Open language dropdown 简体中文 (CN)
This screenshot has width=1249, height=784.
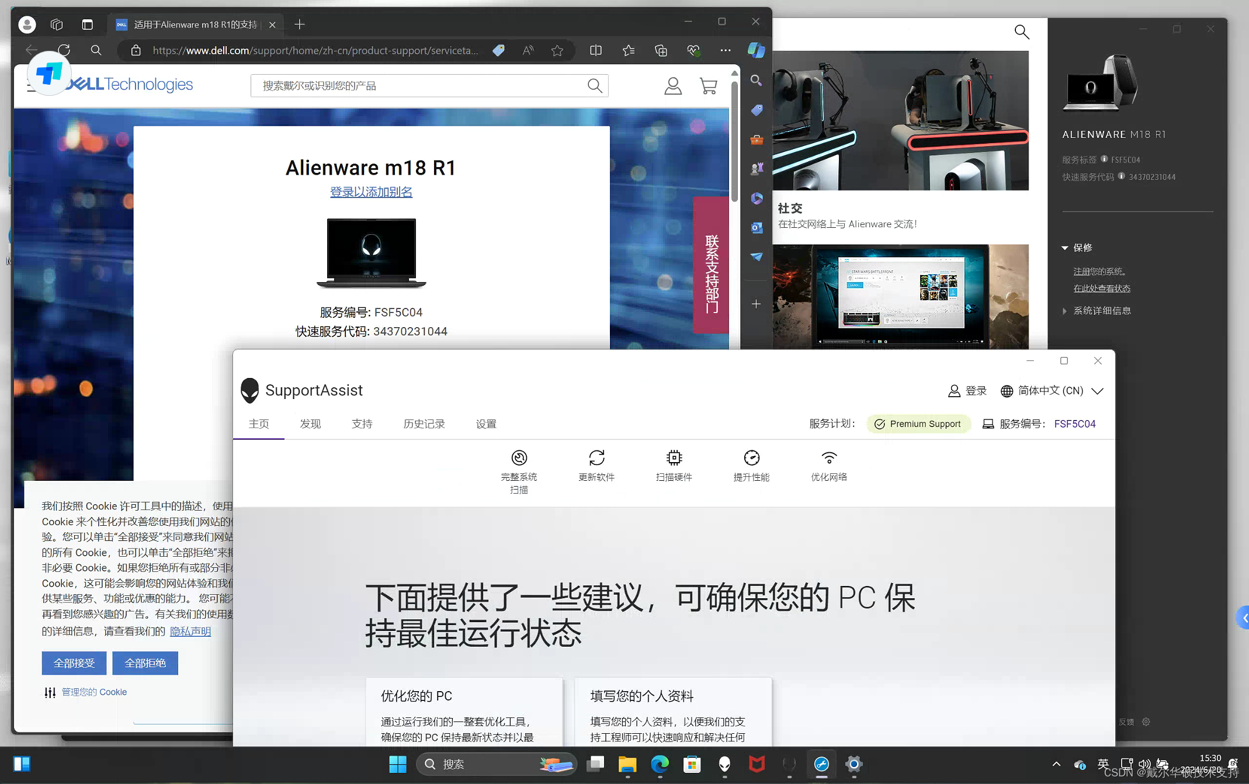click(1052, 391)
